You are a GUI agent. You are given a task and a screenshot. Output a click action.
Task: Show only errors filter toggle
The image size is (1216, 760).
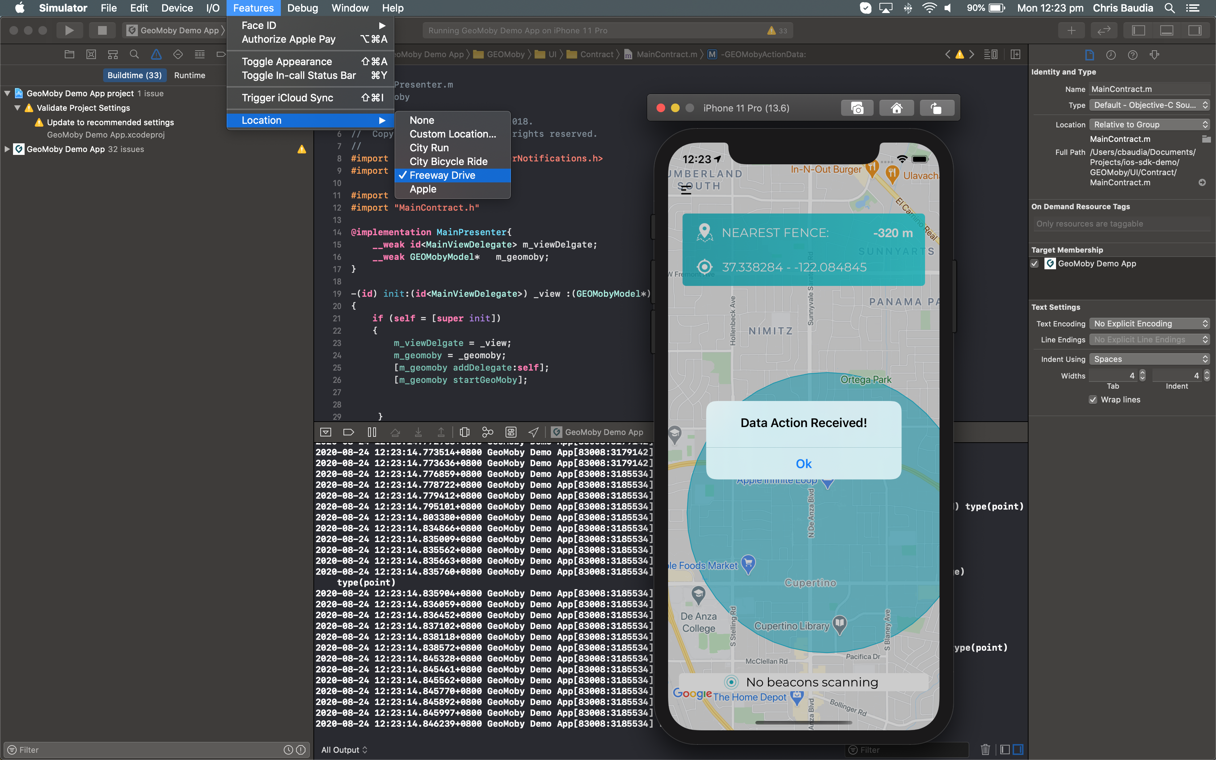click(301, 750)
